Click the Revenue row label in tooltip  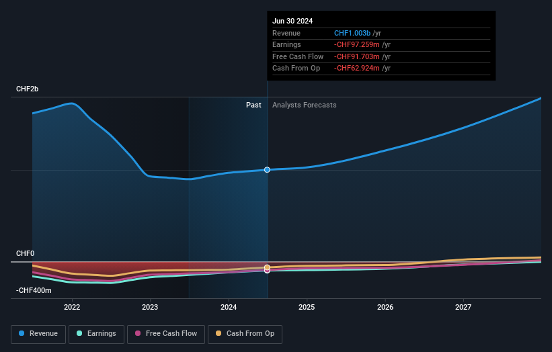[286, 33]
